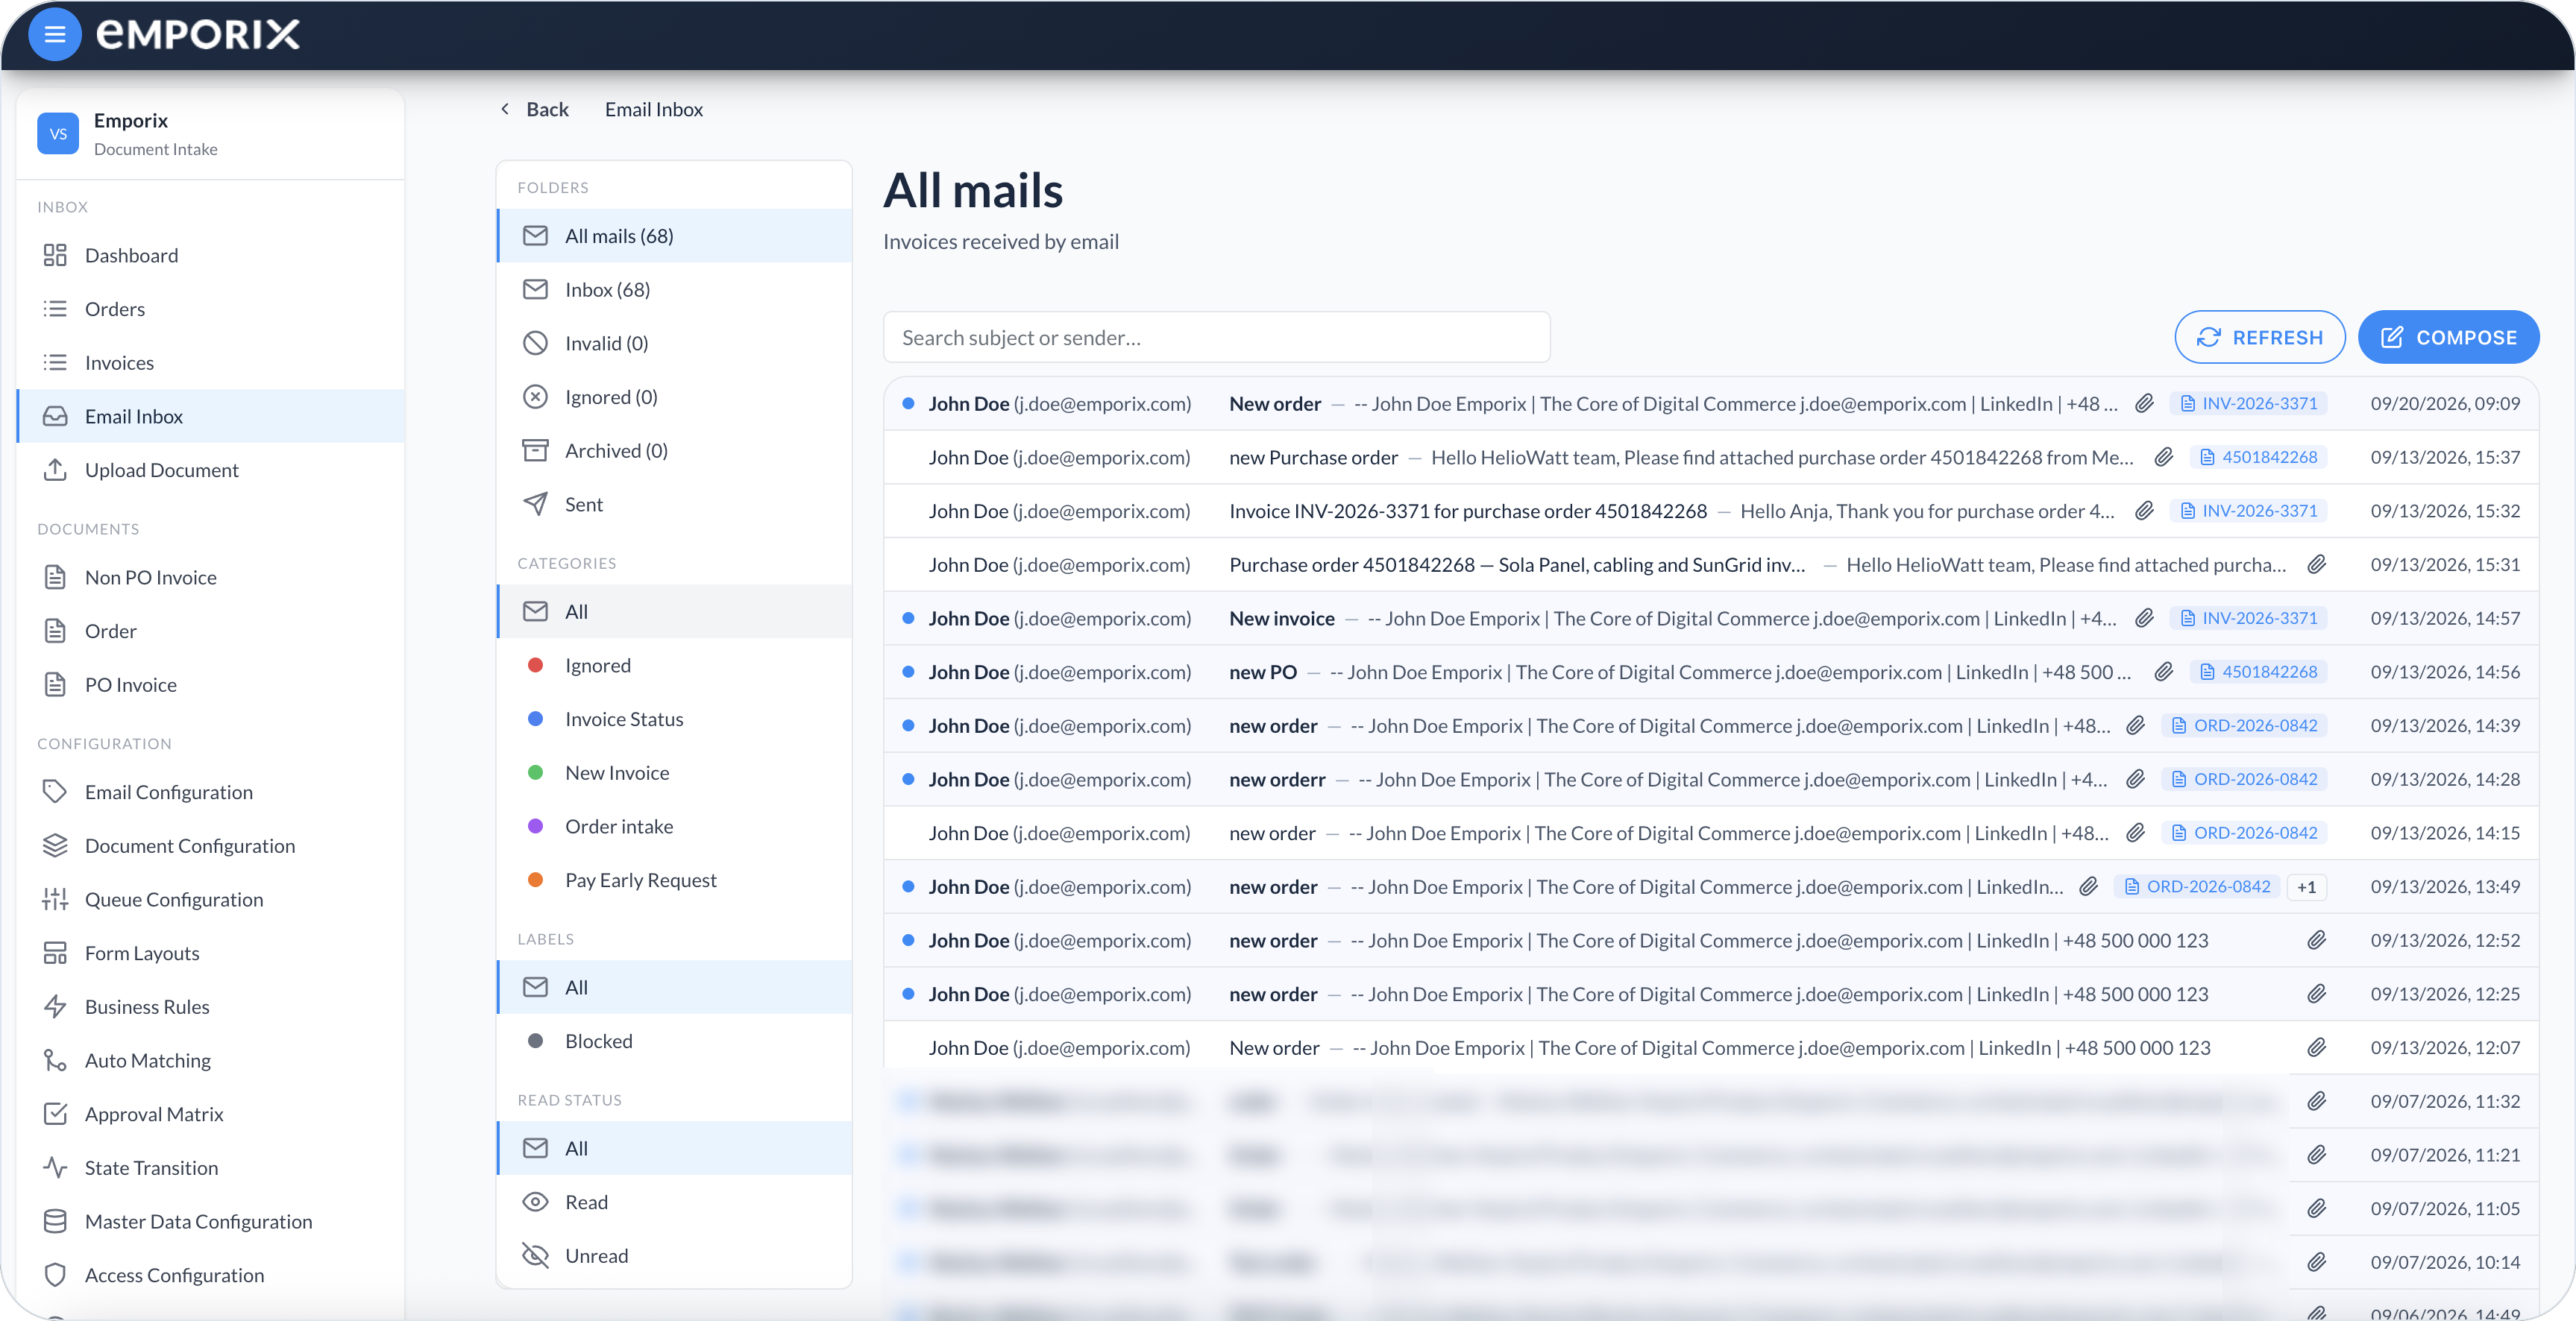The image size is (2576, 1321).
Task: Select Upload Document in sidebar
Action: tap(210, 470)
